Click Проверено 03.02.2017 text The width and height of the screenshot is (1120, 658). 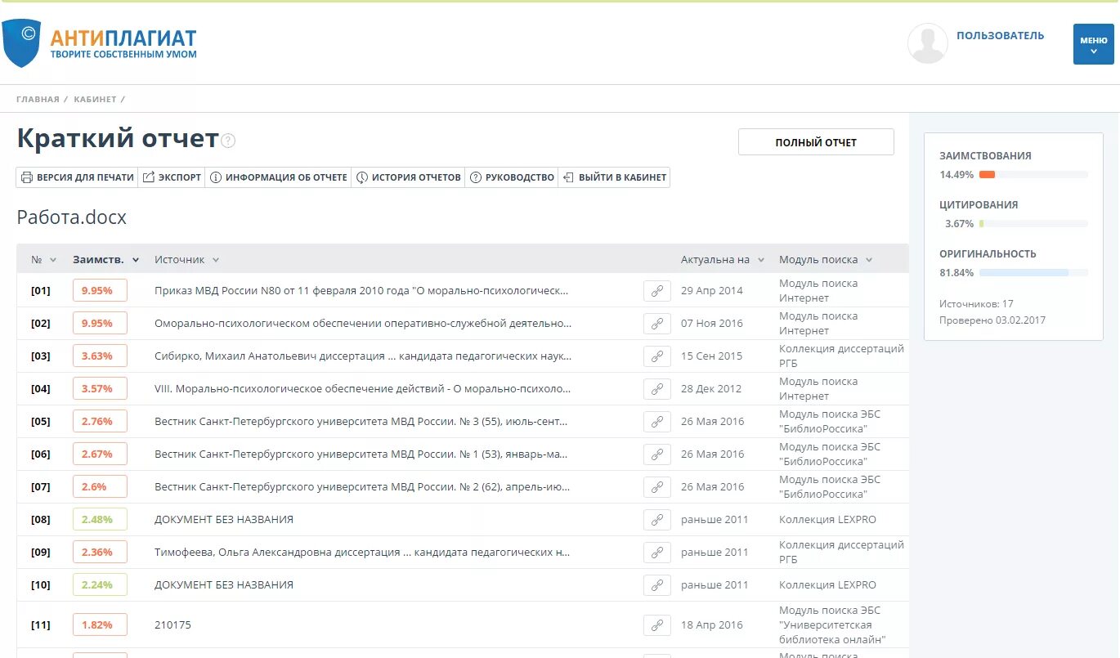pos(992,320)
